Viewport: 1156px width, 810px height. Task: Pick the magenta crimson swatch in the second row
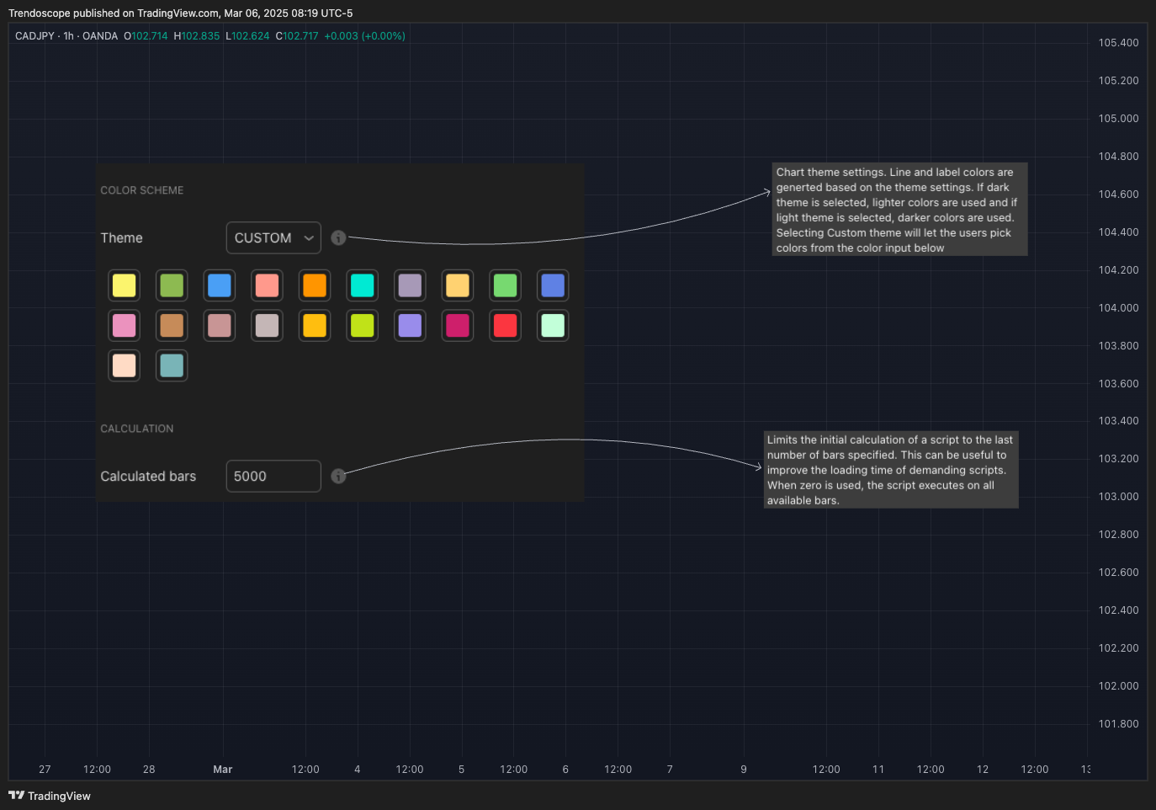click(x=458, y=326)
